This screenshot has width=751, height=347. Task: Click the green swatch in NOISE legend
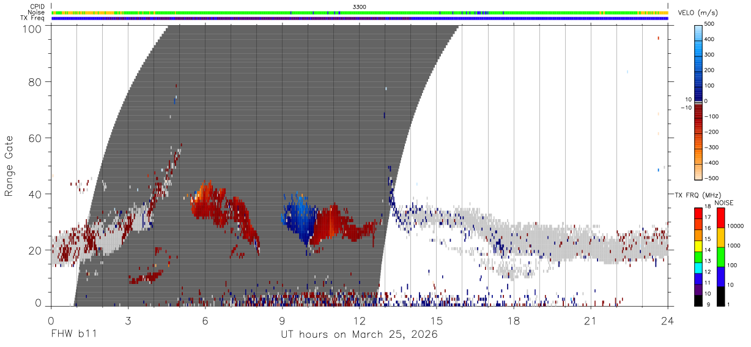[720, 256]
